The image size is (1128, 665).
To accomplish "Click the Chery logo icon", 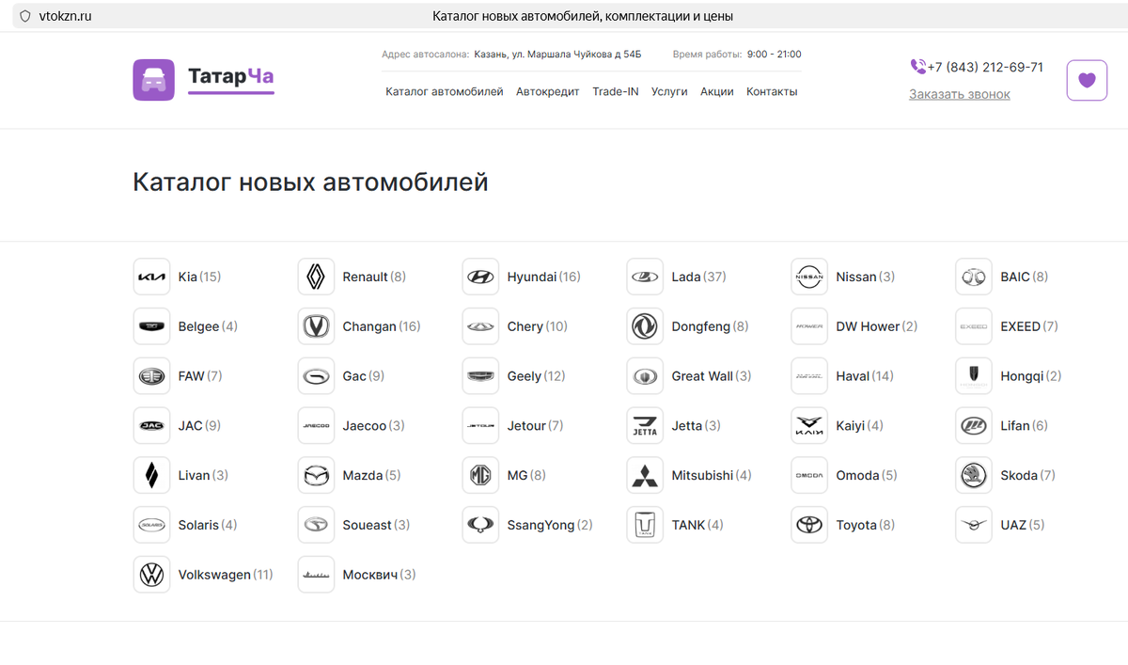I will point(480,326).
